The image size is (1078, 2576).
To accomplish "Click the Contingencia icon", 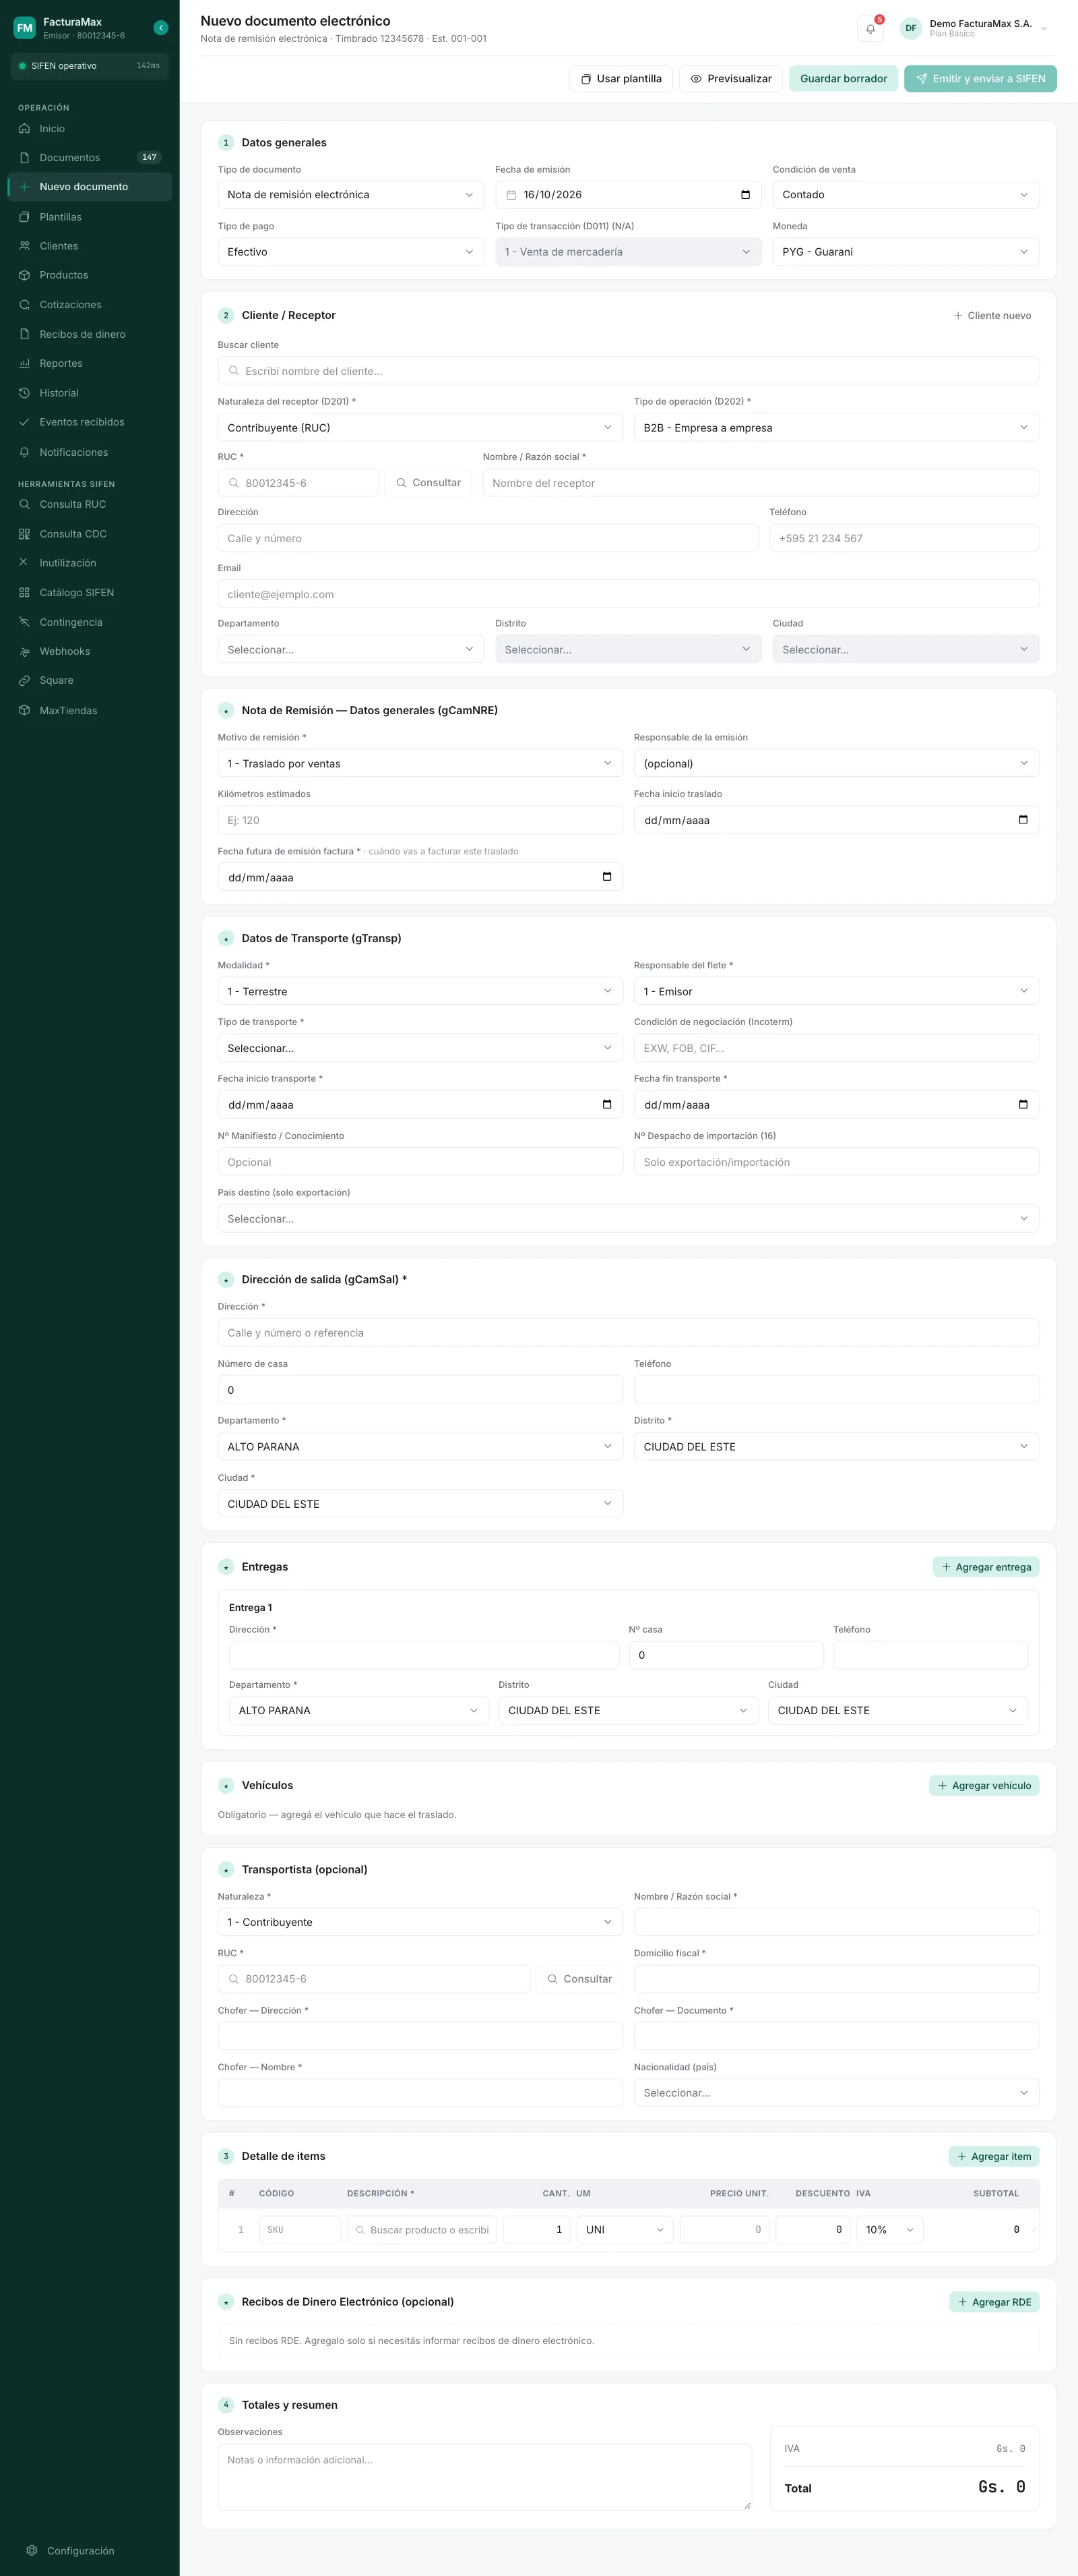I will coord(24,622).
